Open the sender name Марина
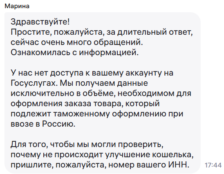 coord(17,6)
